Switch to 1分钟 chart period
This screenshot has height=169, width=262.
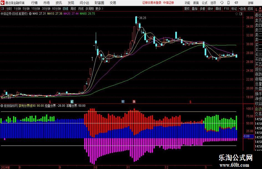(x=17, y=9)
